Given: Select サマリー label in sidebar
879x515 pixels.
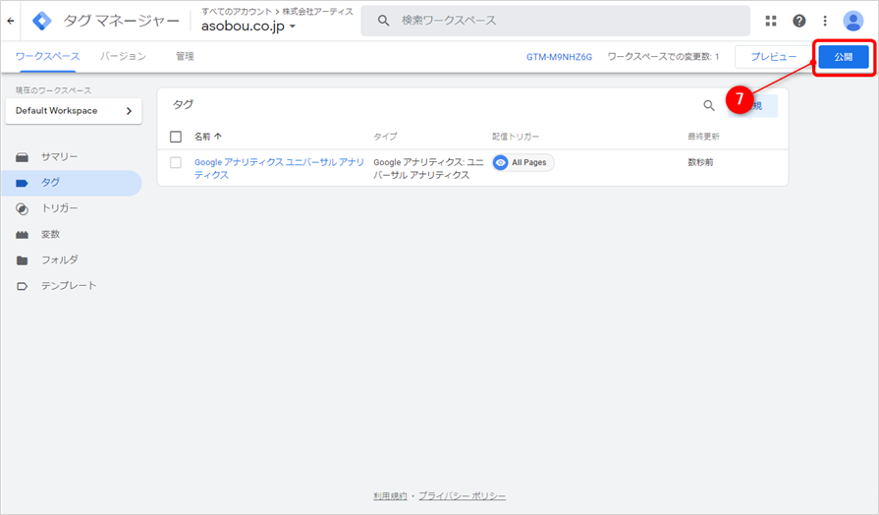Looking at the screenshot, I should pos(60,156).
